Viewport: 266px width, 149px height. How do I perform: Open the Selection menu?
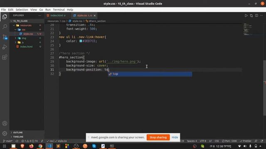click(22, 10)
